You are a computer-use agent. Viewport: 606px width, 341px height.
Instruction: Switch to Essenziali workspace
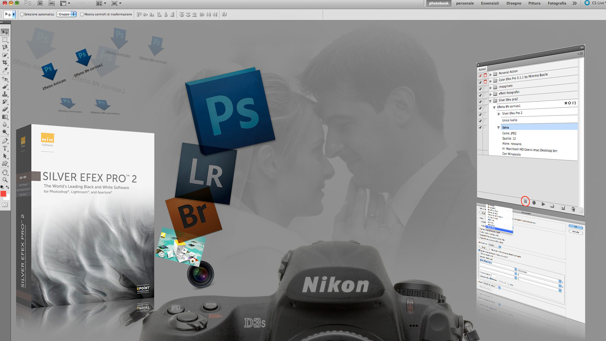tap(490, 3)
